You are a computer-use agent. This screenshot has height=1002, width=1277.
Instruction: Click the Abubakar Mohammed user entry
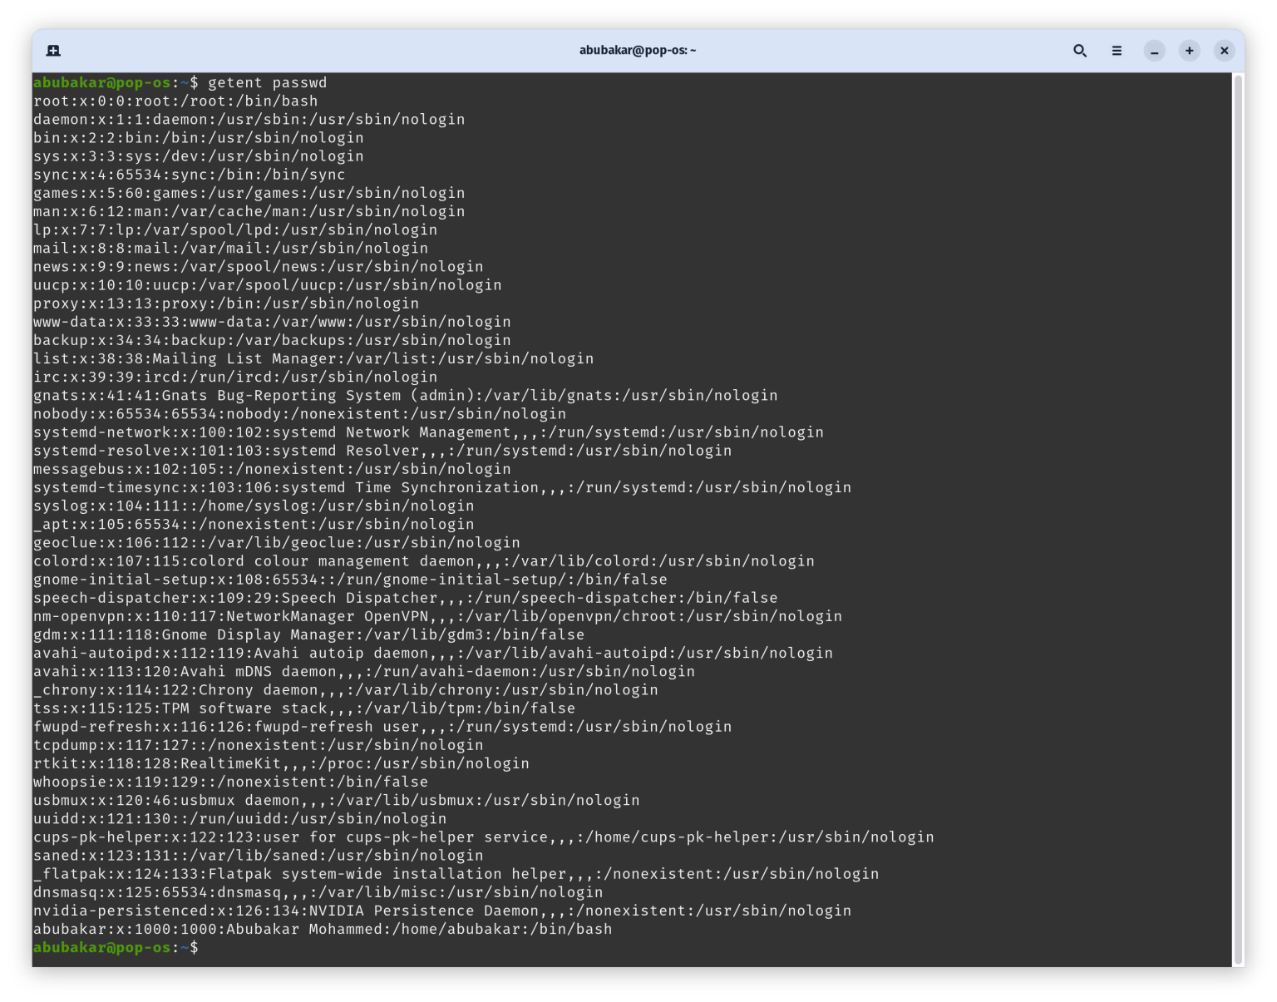323,929
